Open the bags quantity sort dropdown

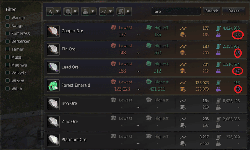[x=89, y=12]
